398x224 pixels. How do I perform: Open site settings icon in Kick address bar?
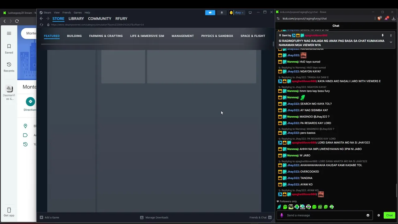coord(278,18)
